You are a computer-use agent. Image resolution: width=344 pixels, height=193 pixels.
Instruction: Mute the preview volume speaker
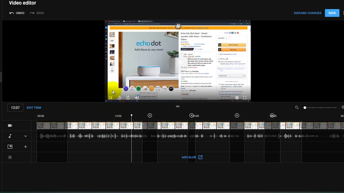point(137,98)
